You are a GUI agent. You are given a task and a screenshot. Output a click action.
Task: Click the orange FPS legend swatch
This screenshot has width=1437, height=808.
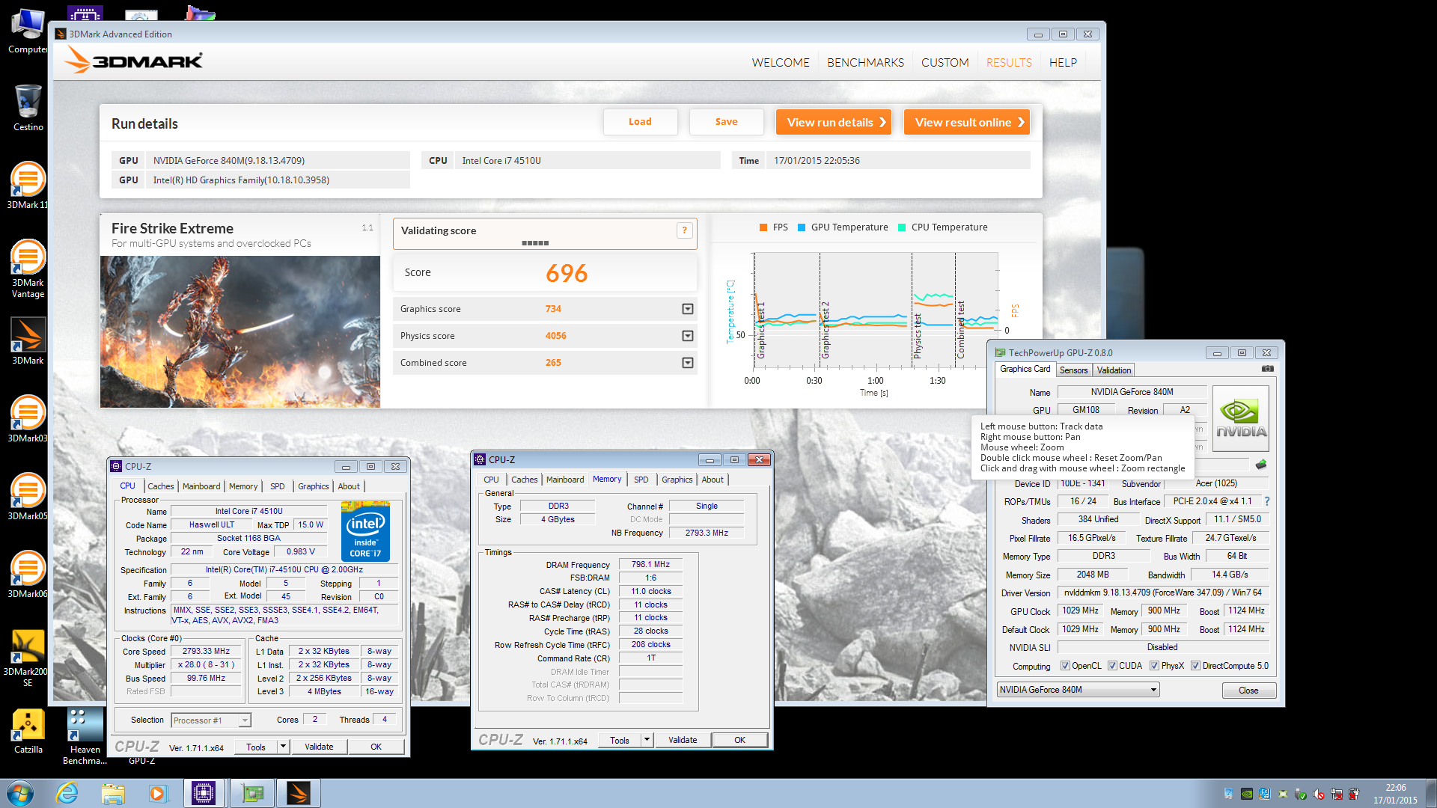pos(763,227)
